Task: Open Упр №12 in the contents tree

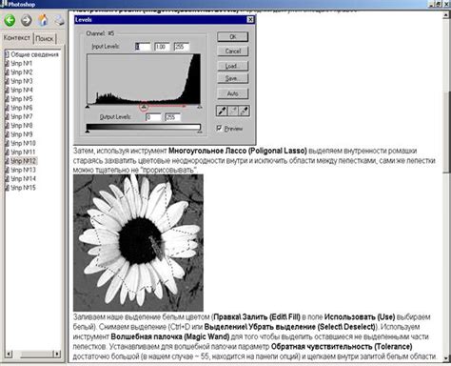Action: (x=23, y=161)
